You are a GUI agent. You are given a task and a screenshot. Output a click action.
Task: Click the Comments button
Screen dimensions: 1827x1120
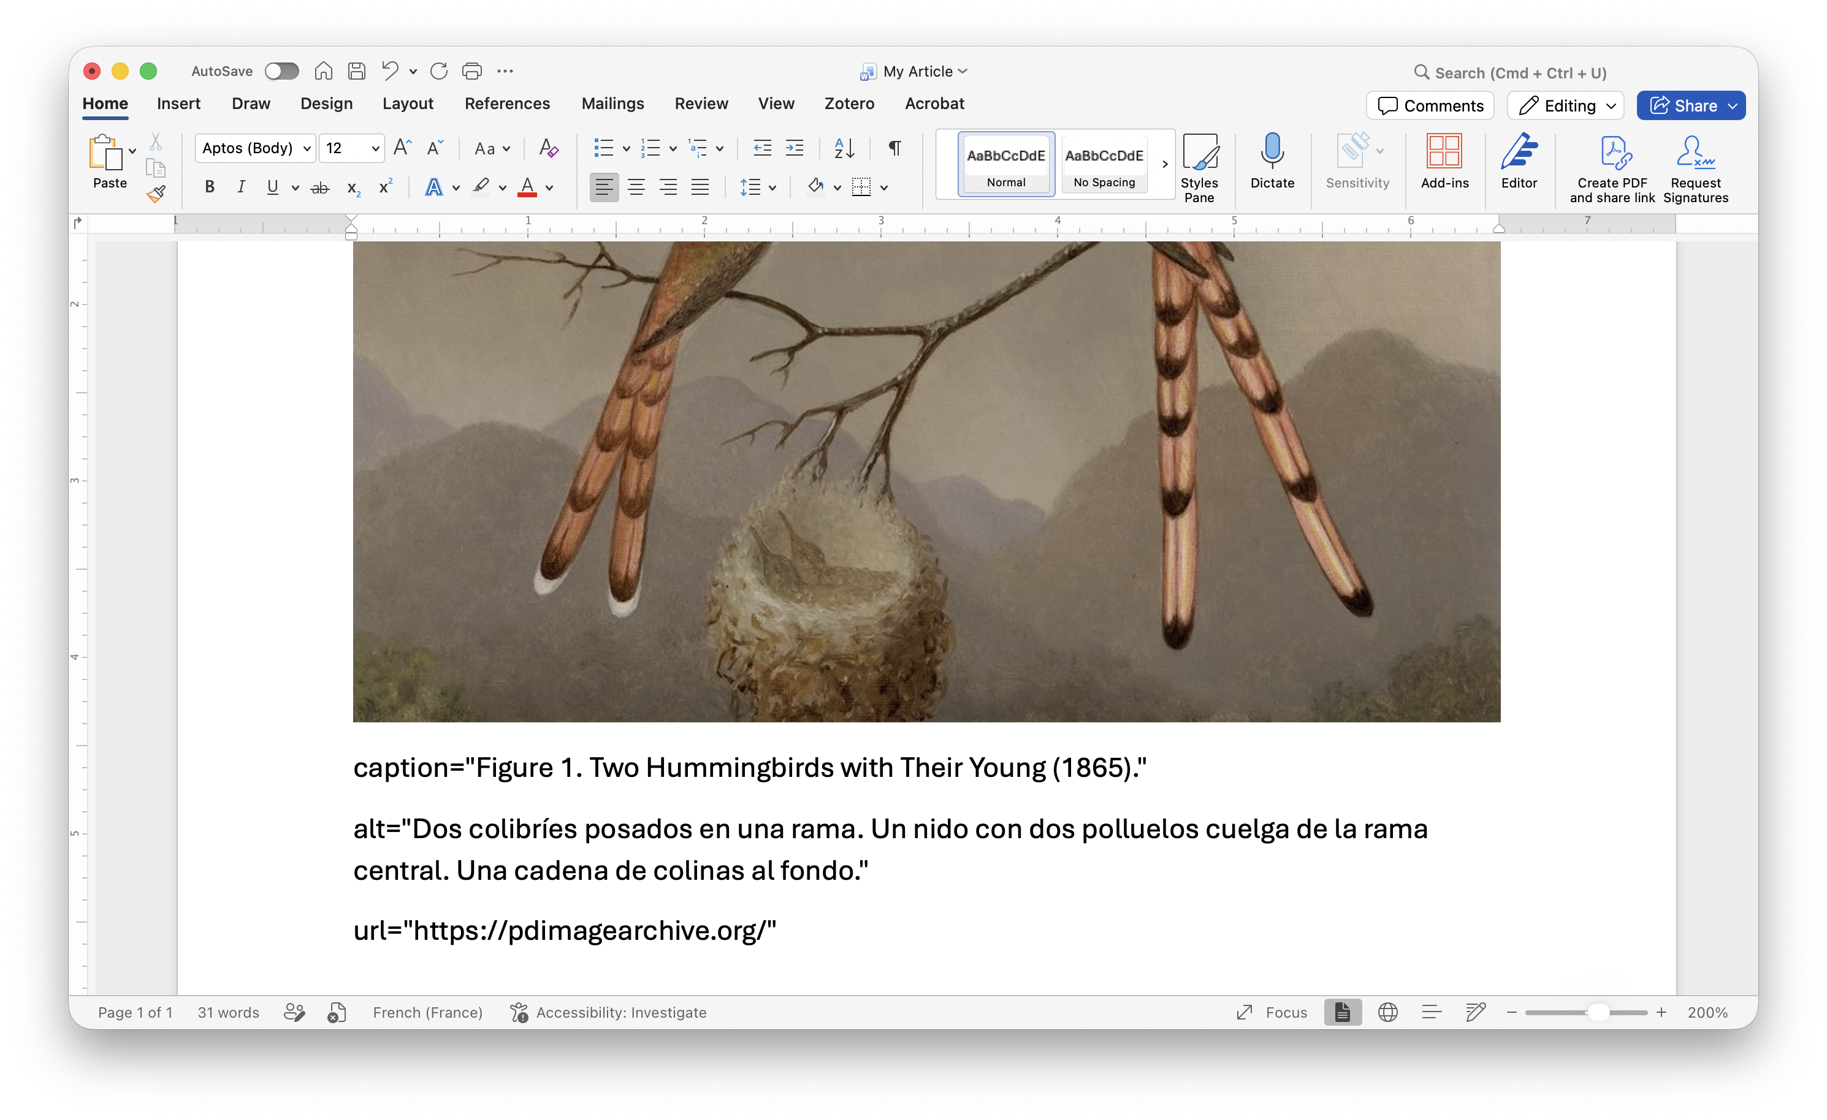tap(1430, 106)
